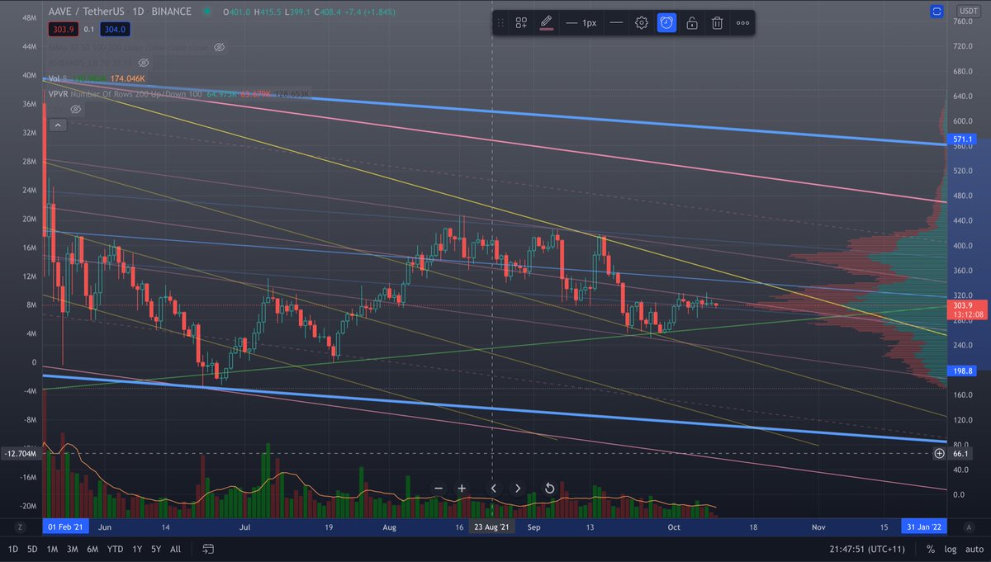This screenshot has height=562, width=991.
Task: Open the three-dots more options menu
Action: (x=743, y=23)
